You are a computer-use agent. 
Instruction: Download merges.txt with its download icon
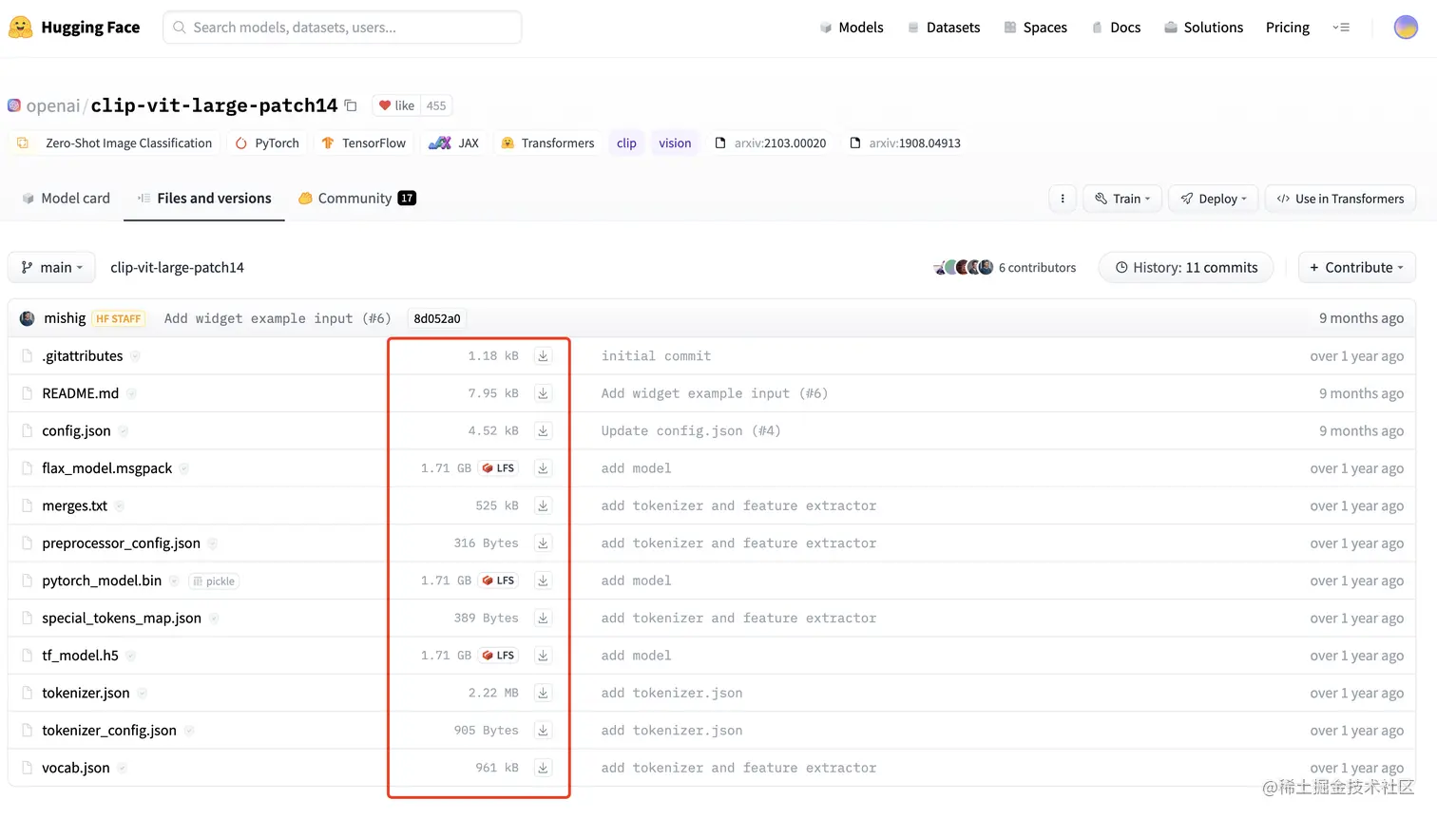pos(543,505)
